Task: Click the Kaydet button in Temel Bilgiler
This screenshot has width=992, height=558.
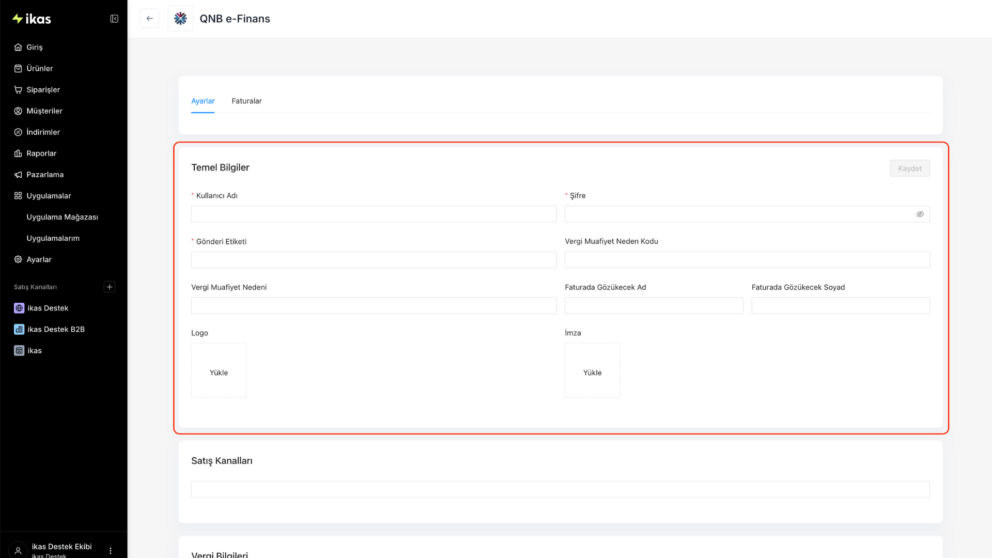Action: tap(909, 168)
